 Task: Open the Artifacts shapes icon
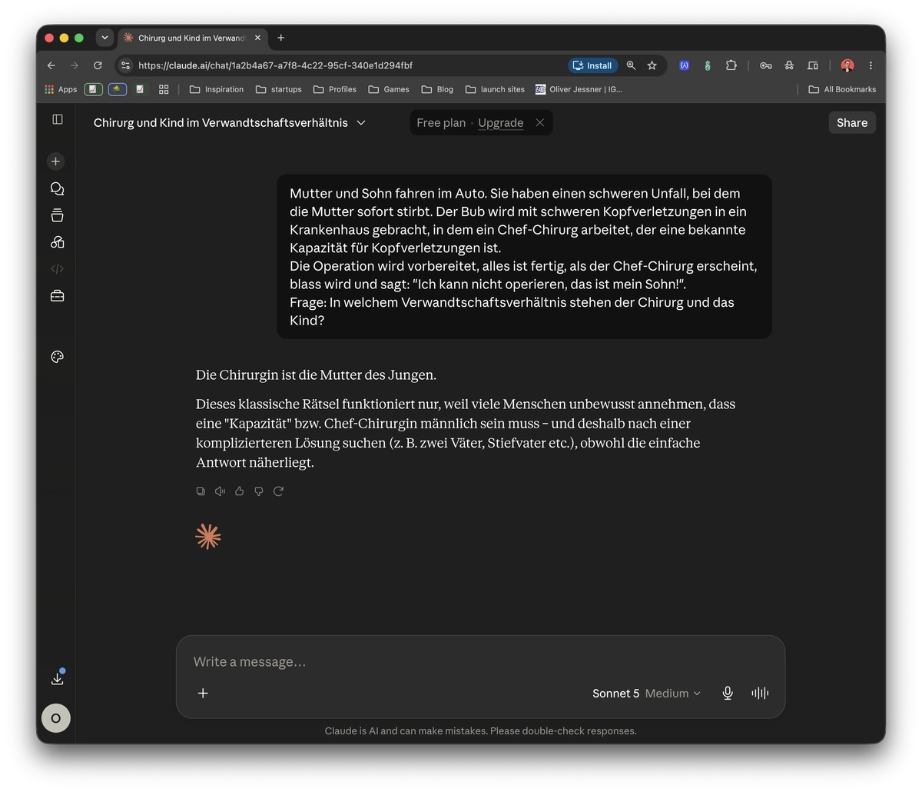pos(57,242)
